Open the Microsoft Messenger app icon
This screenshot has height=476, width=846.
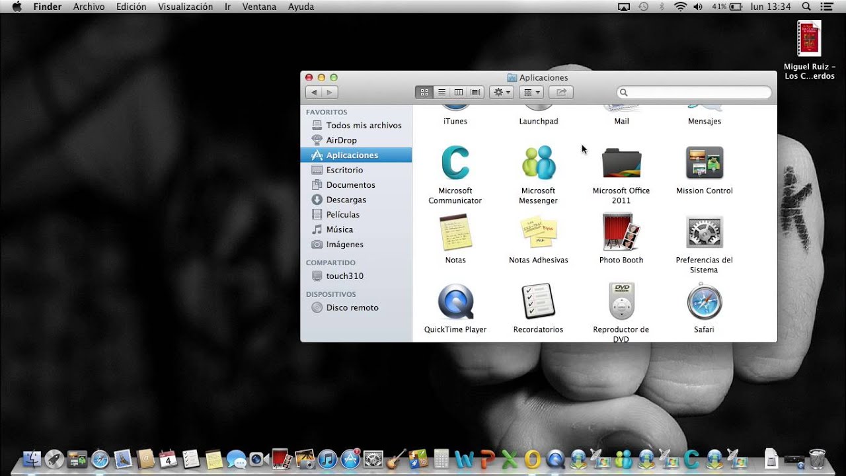[539, 162]
